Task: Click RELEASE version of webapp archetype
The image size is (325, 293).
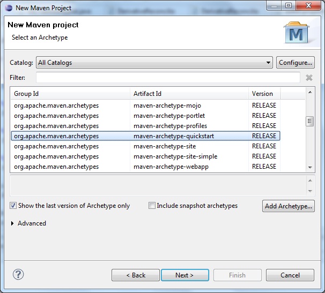Action: point(264,167)
